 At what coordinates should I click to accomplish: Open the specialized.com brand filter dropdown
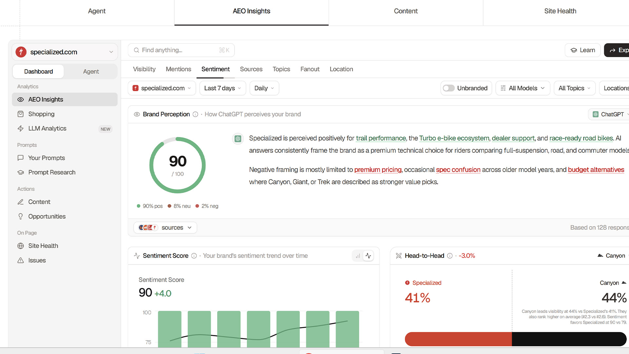coord(162,88)
